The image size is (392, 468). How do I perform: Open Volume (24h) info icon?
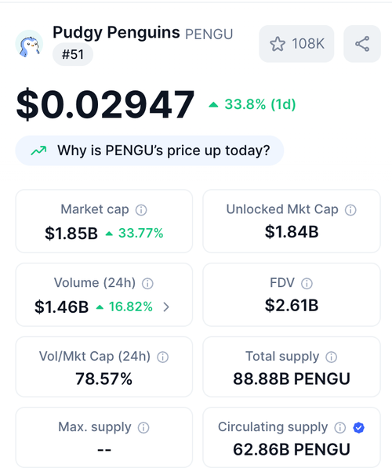pyautogui.click(x=147, y=284)
